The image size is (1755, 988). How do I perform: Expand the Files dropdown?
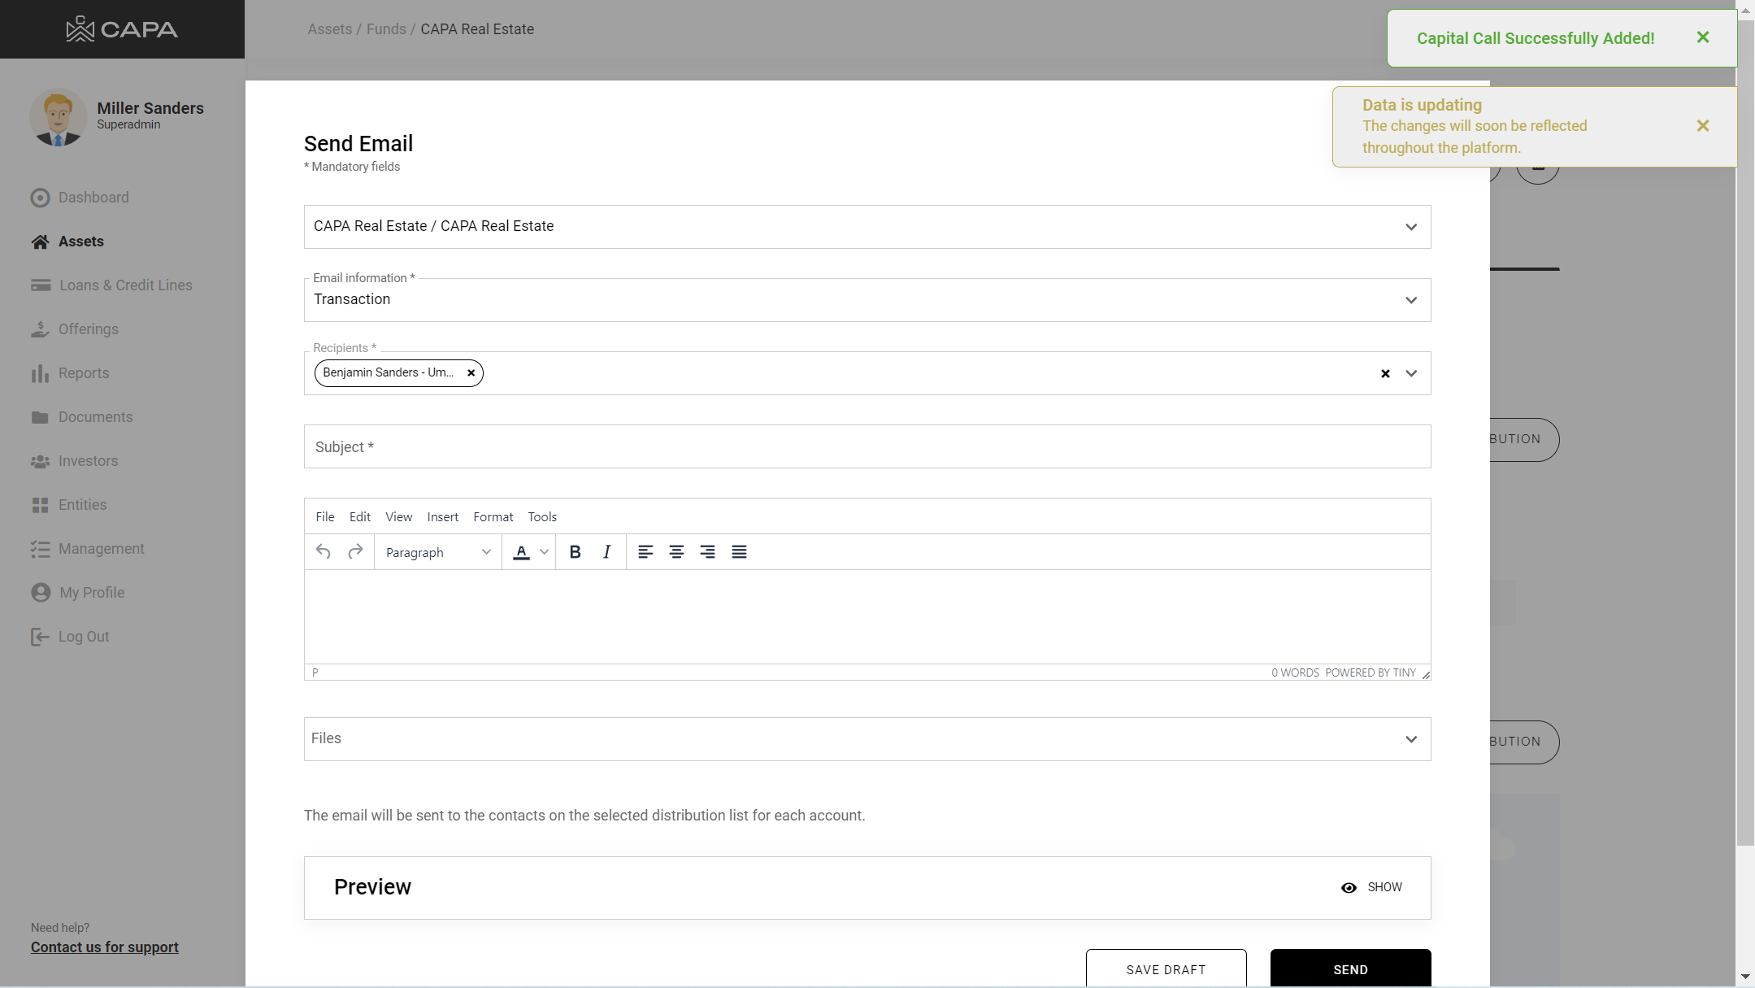[x=1410, y=739]
